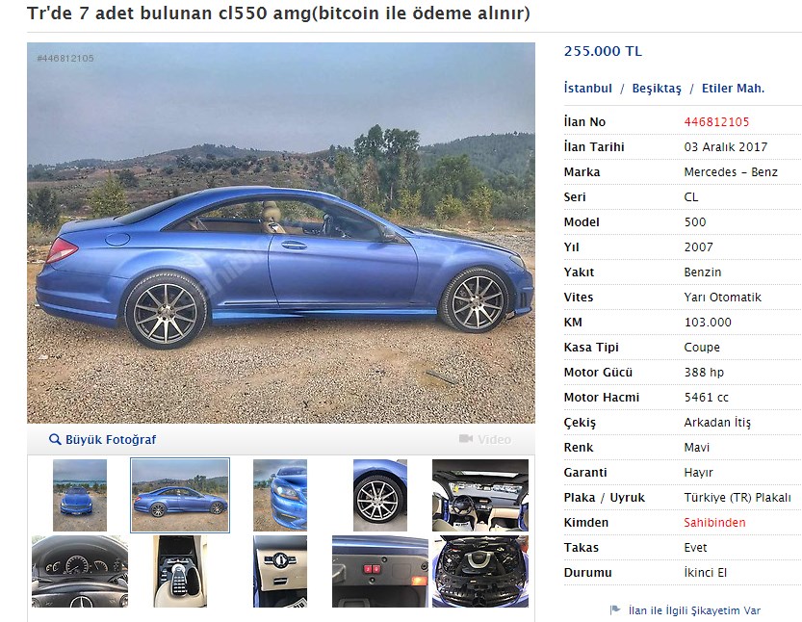The height and width of the screenshot is (622, 802).
Task: Show the instrument cluster thumbnail
Action: click(x=80, y=571)
